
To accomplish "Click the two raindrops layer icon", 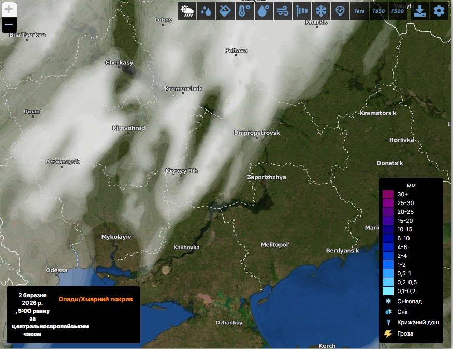I will click(x=206, y=11).
